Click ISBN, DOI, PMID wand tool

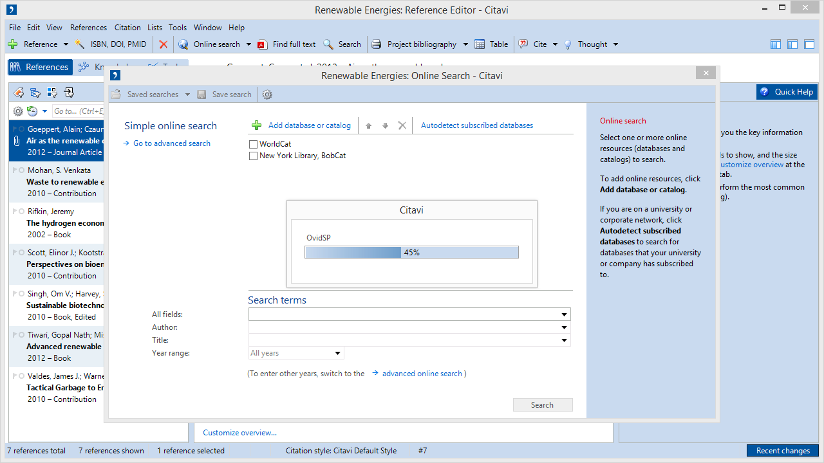(x=111, y=44)
